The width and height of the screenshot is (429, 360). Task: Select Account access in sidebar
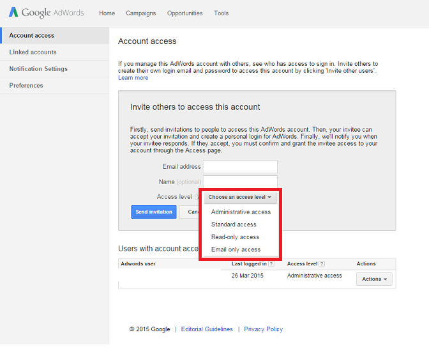tap(55, 35)
